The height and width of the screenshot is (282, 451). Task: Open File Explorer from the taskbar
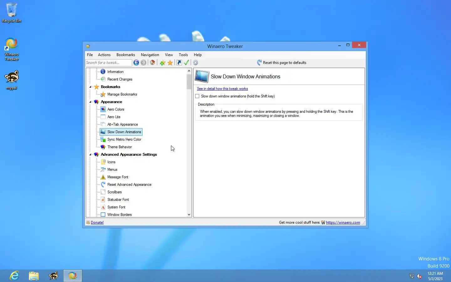coord(34,276)
